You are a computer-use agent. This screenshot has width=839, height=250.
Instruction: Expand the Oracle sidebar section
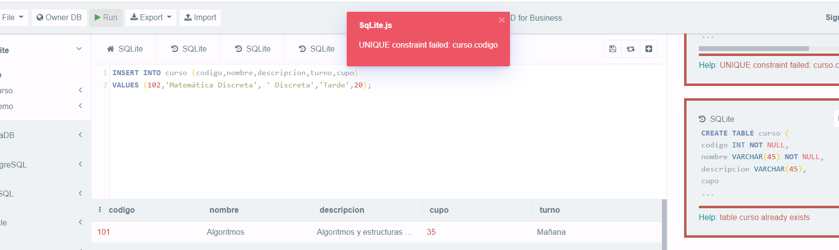tap(80, 222)
